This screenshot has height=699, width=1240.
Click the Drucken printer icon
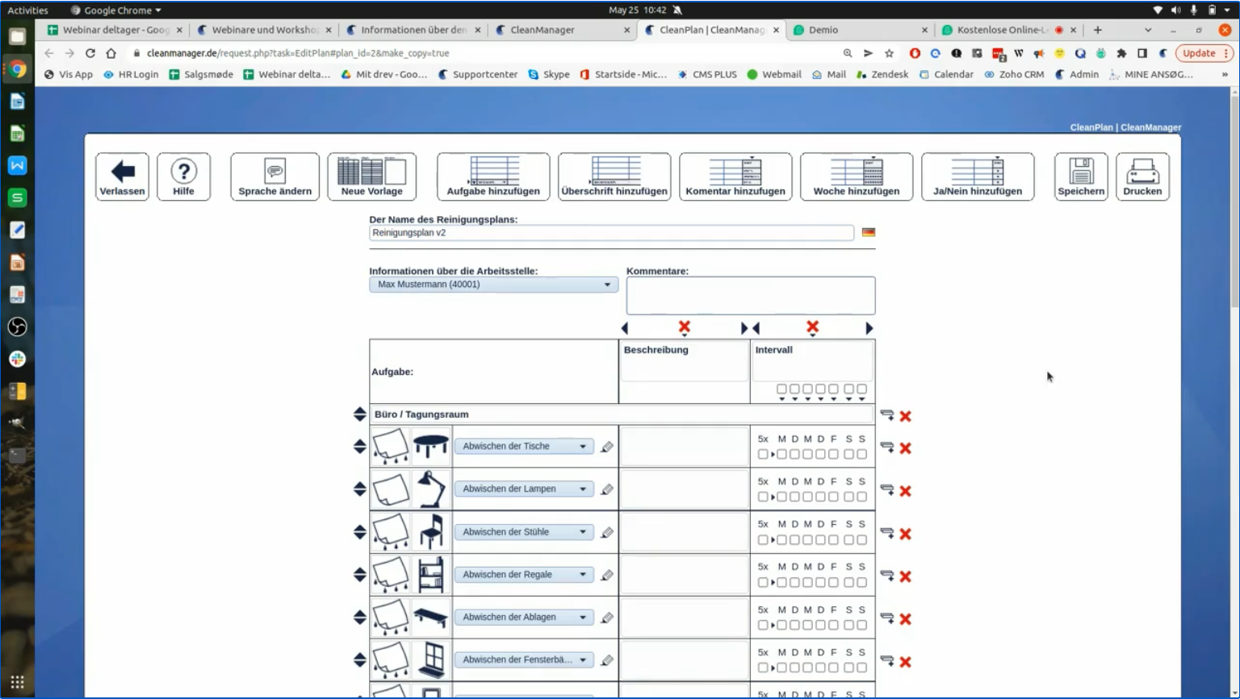tap(1142, 170)
